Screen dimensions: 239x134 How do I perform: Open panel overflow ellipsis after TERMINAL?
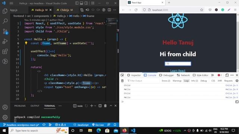pos(60,106)
